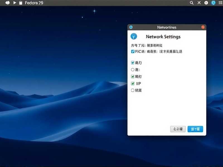Click the info icon on the top bar
This screenshot has height=167, width=223.
(206, 3)
